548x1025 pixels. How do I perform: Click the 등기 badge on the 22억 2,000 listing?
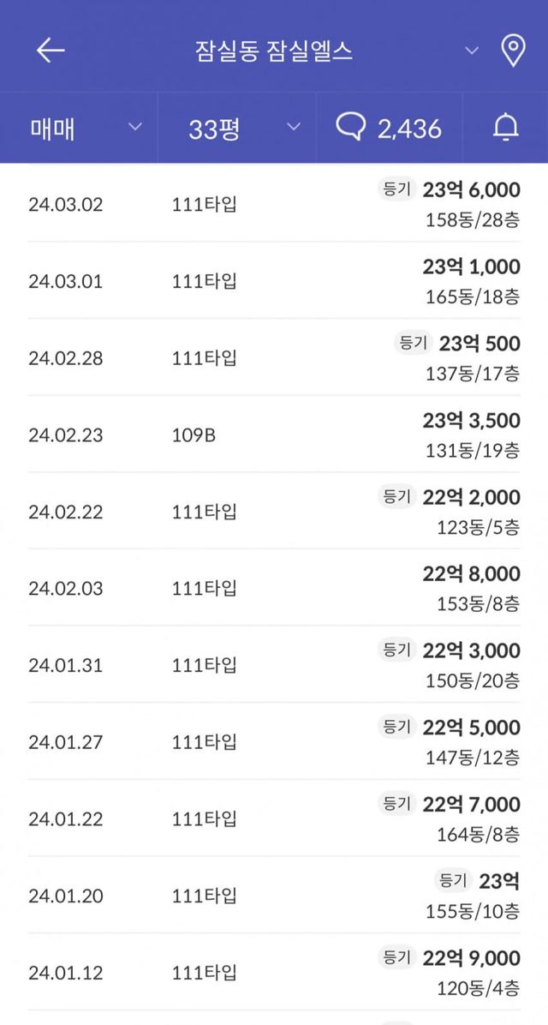(x=397, y=496)
